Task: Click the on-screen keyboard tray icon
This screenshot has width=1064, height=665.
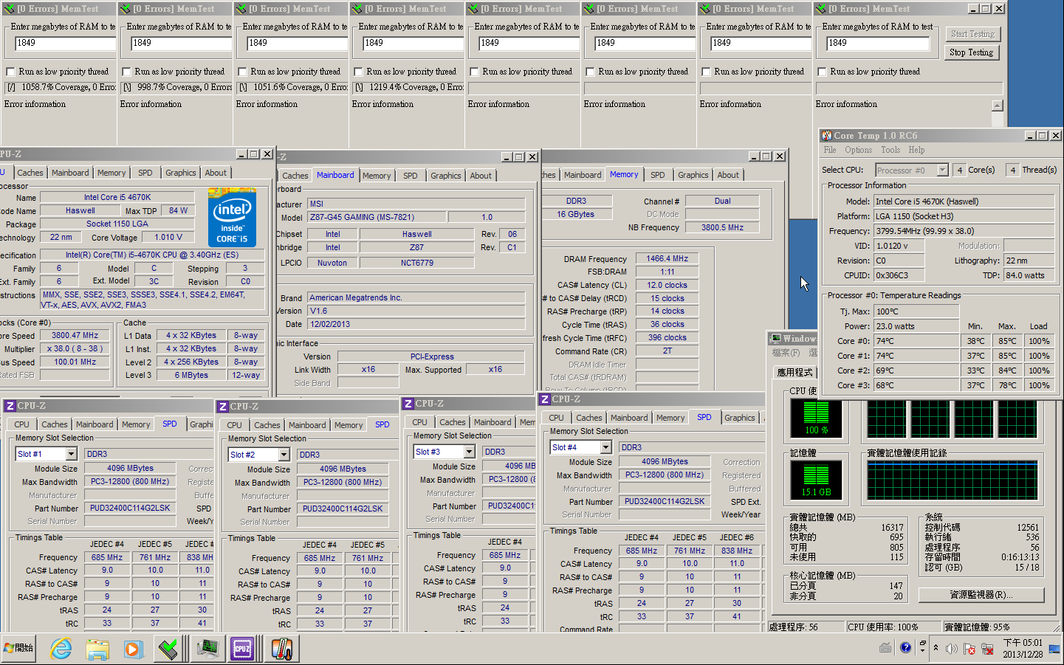Action: pos(885,648)
